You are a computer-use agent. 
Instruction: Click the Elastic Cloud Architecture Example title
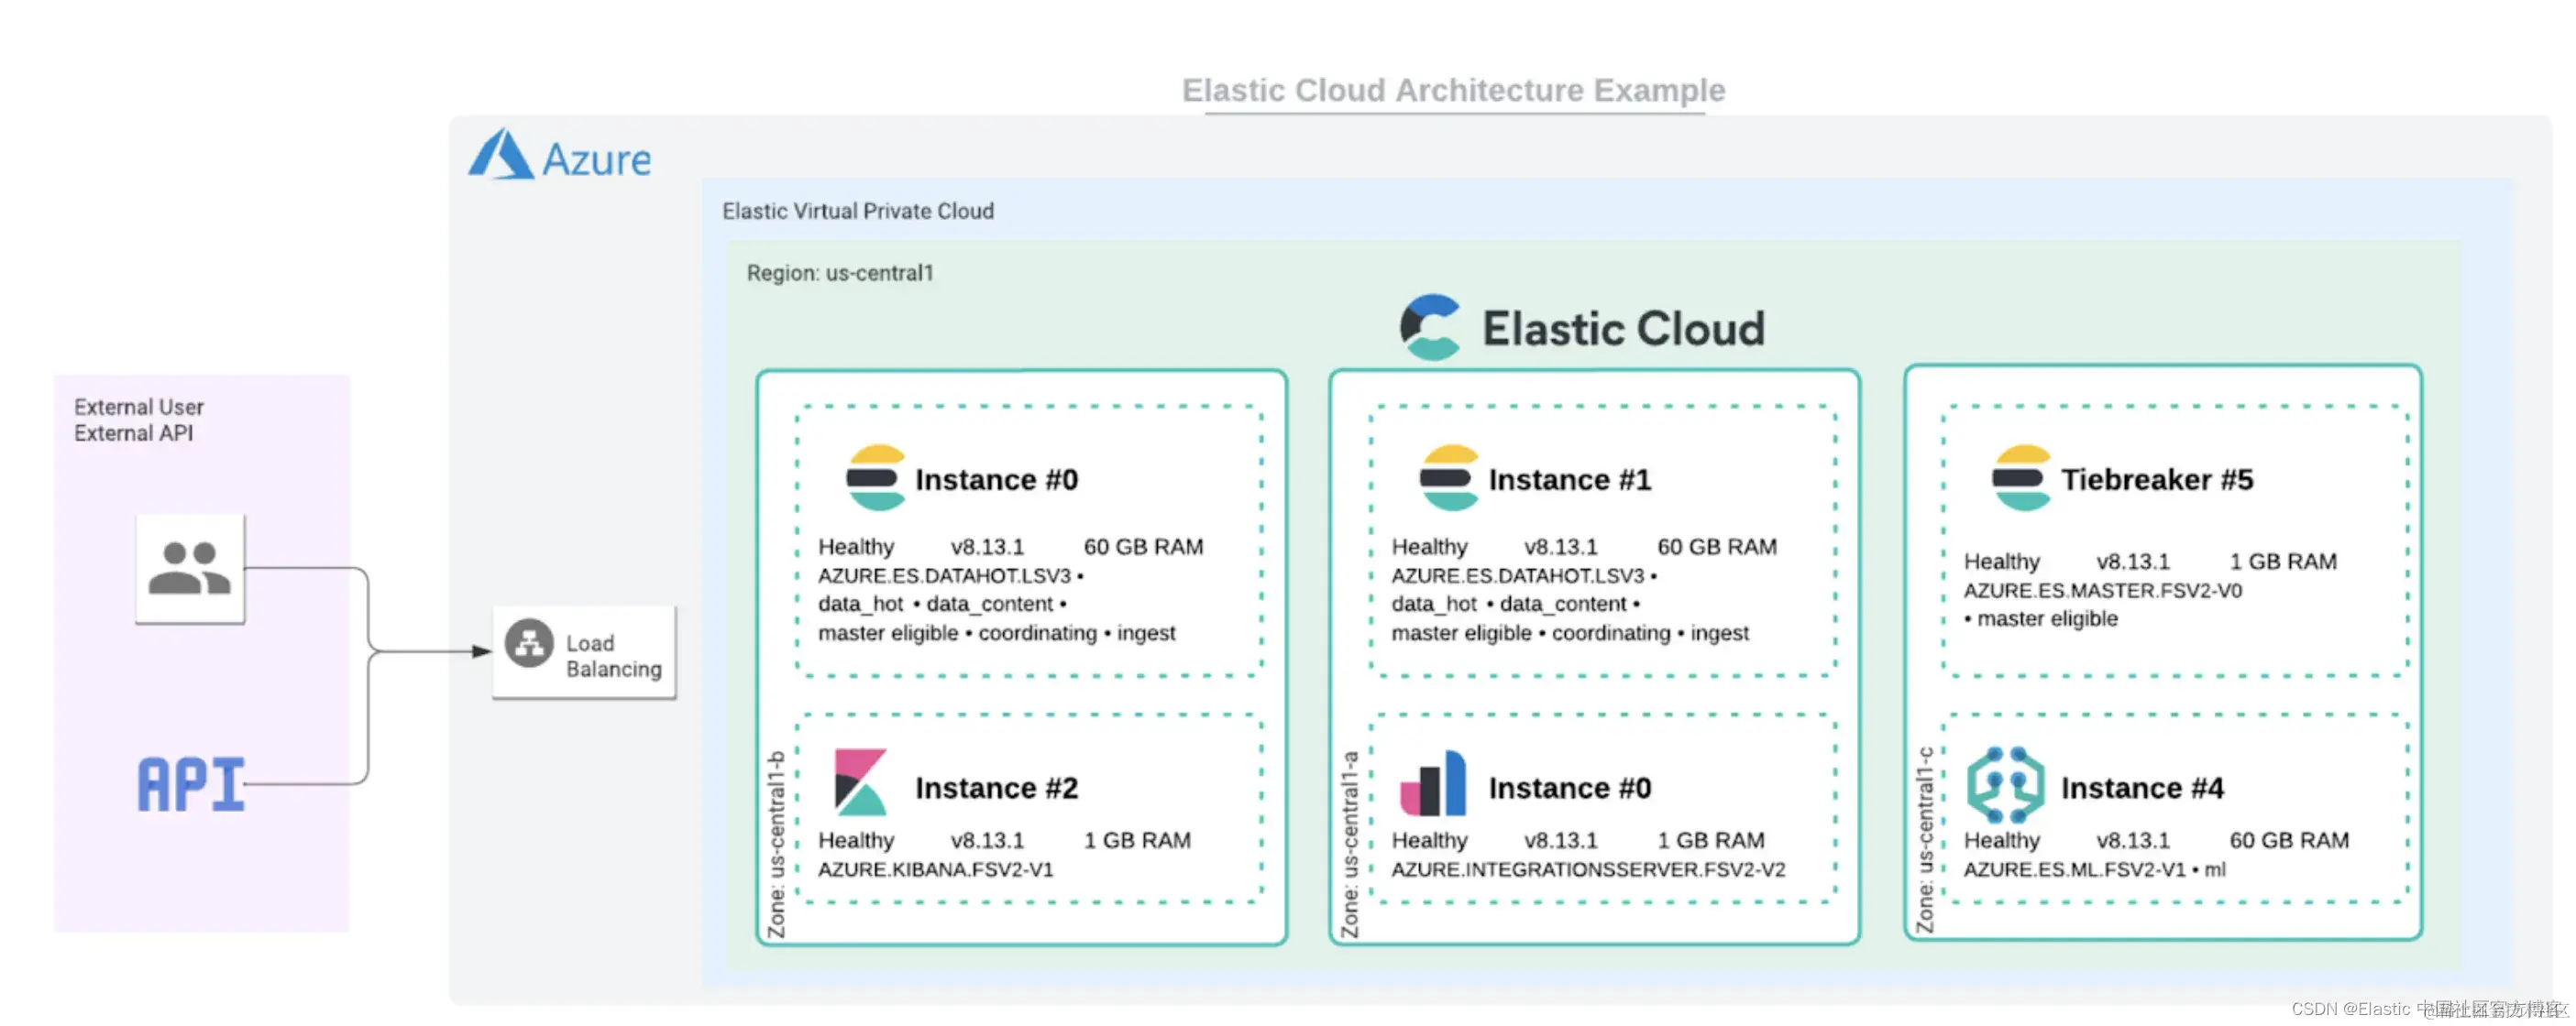[1453, 91]
